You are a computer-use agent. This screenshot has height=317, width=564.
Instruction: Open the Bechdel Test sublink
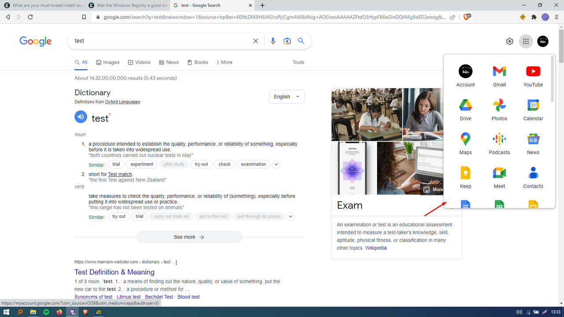coord(159,297)
